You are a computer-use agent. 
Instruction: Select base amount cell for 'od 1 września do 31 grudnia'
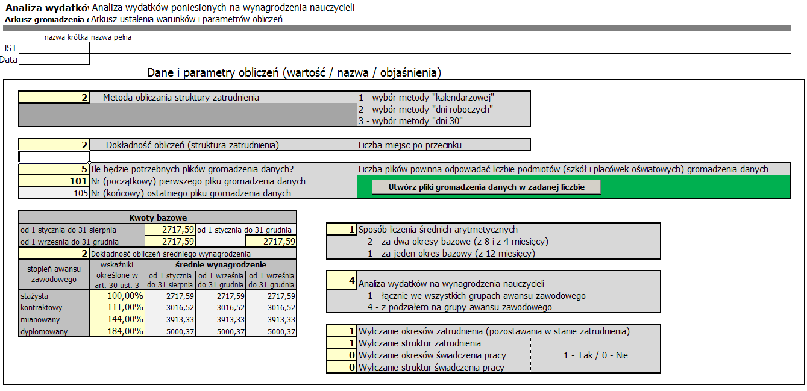coord(170,242)
